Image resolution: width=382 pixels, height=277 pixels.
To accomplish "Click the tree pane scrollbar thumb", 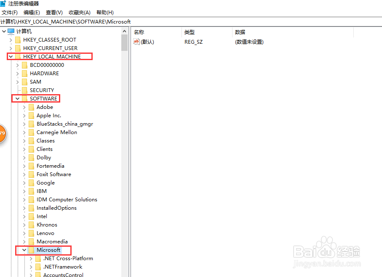I will click(x=125, y=43).
